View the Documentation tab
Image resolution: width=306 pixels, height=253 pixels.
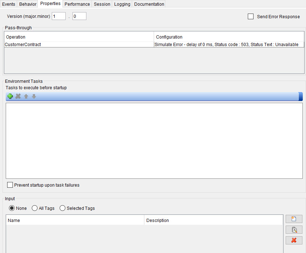tap(149, 4)
